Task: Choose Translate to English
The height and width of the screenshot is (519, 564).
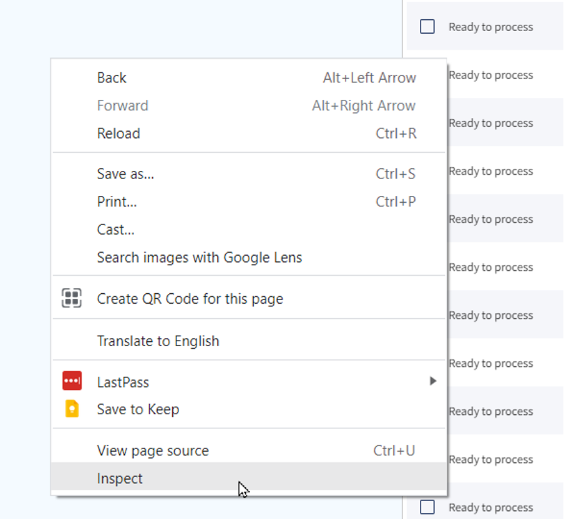Action: tap(158, 341)
